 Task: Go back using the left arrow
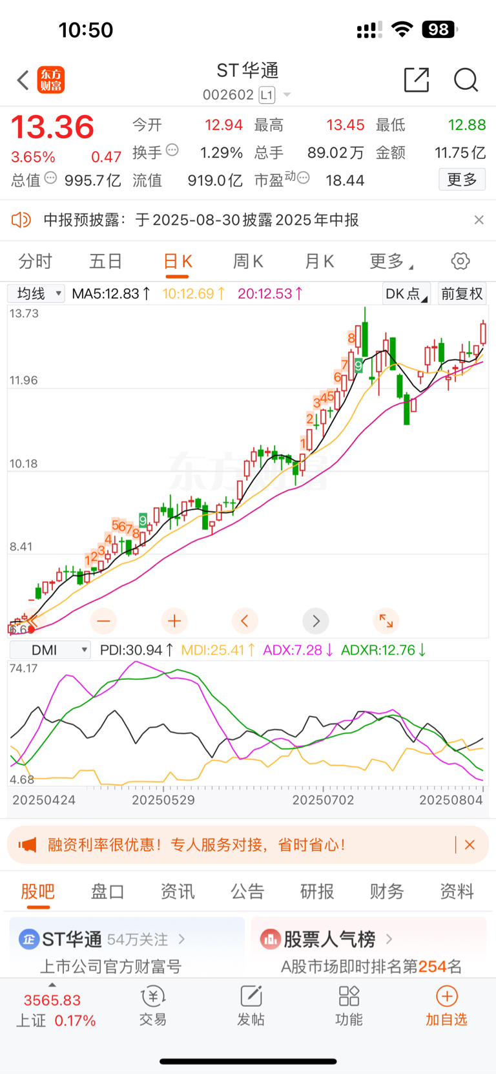point(23,80)
